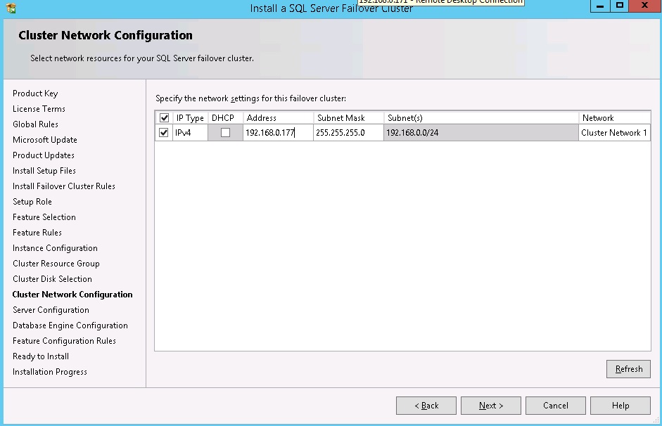Image resolution: width=662 pixels, height=426 pixels.
Task: Select Global Rules step in sidebar
Action: pos(35,124)
